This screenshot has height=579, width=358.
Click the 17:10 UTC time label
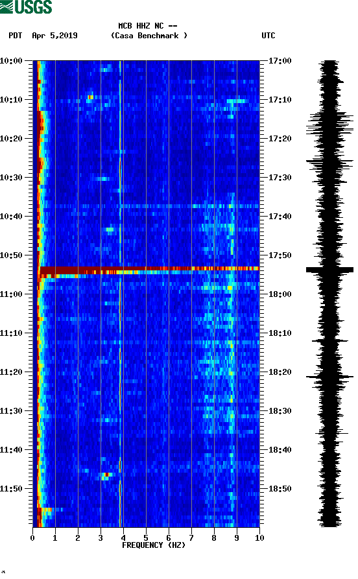280,100
